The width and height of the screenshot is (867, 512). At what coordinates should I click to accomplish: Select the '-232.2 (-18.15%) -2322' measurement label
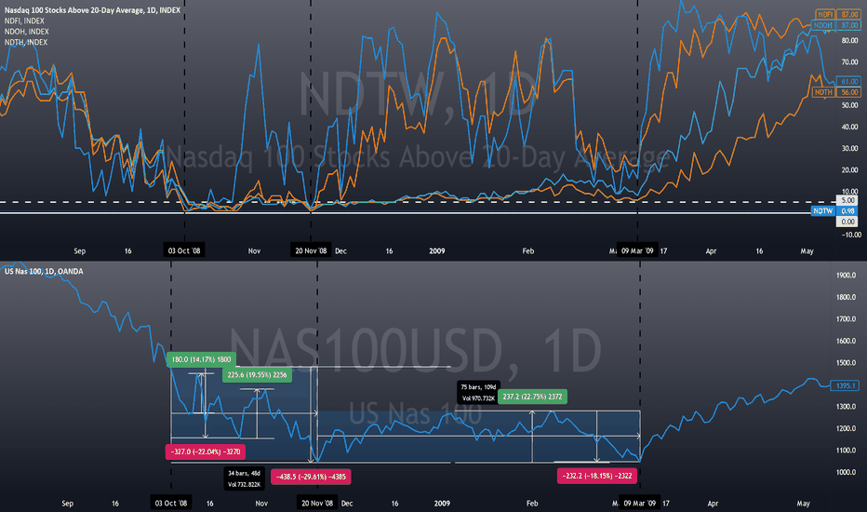[x=597, y=476]
